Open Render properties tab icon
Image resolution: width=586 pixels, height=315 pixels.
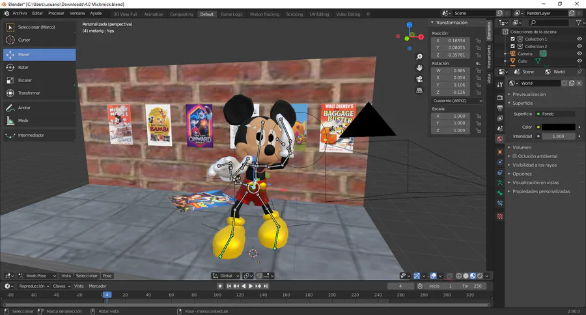(500, 98)
